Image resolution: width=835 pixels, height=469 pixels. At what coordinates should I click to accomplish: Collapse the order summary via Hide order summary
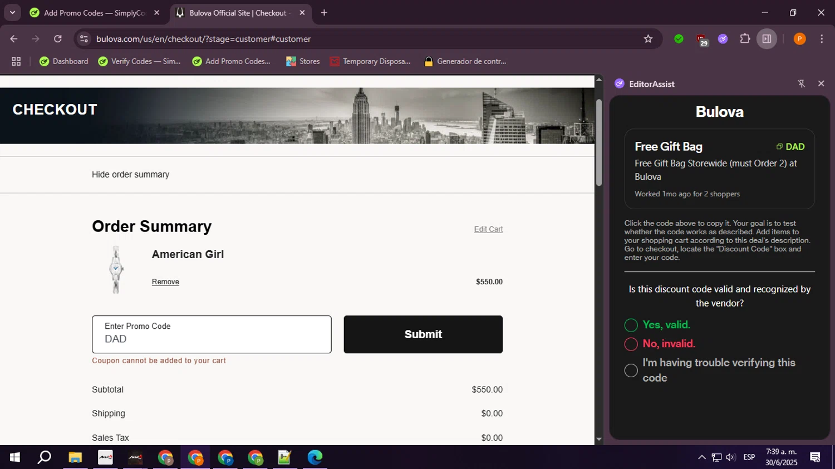[130, 175]
